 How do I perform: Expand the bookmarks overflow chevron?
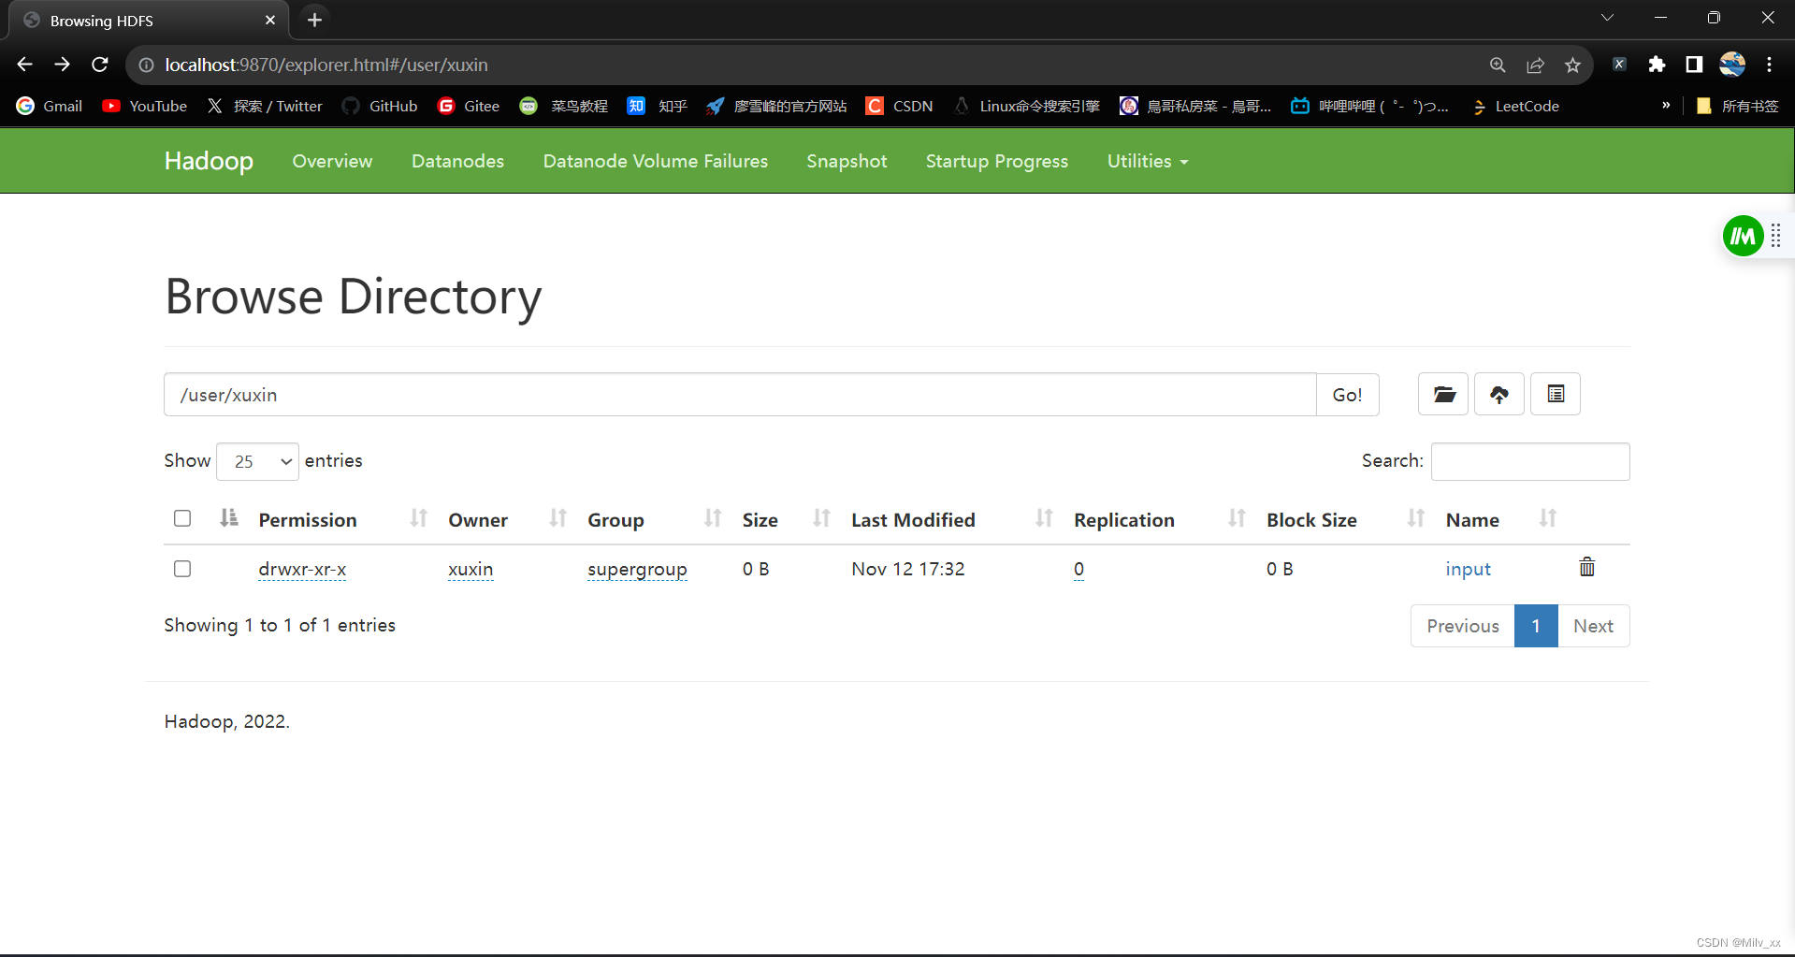pos(1666,106)
